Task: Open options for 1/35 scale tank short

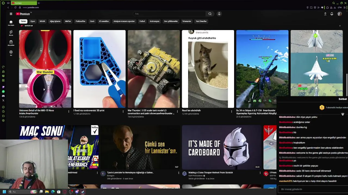Action: pyautogui.click(x=177, y=111)
